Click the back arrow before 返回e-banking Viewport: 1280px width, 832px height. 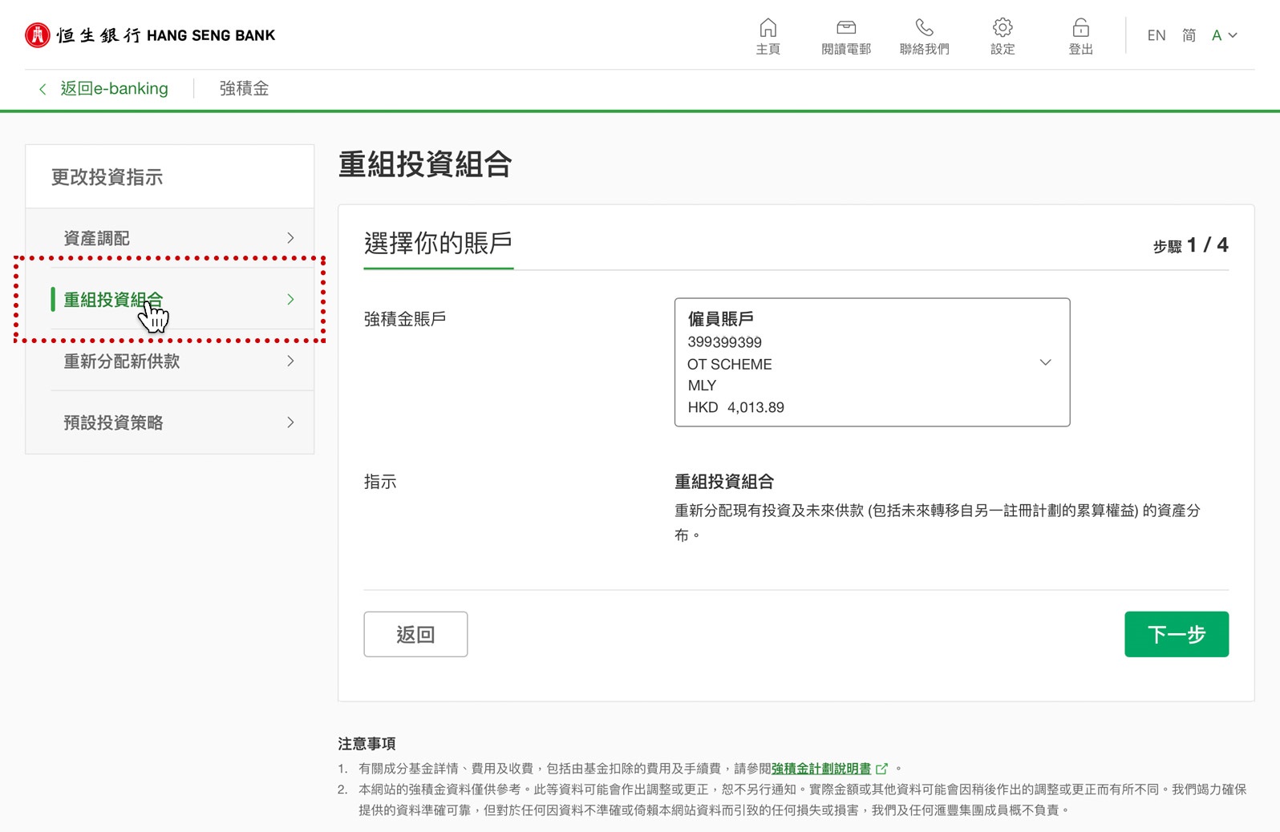[x=43, y=89]
